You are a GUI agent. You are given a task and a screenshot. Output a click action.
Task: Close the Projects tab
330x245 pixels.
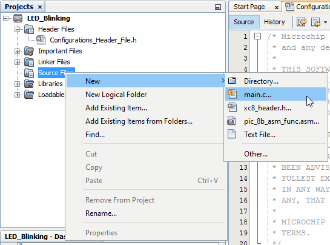point(40,7)
